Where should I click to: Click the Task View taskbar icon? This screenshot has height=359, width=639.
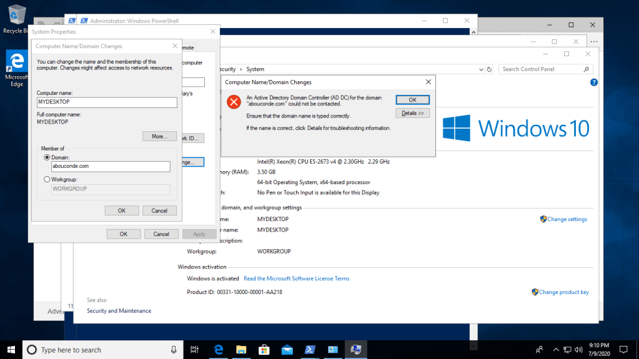coord(194,350)
